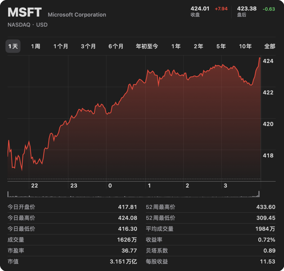Click the 收益率 label

[x=154, y=240]
